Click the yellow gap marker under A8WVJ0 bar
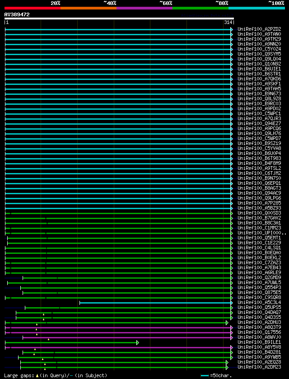 click(49, 339)
